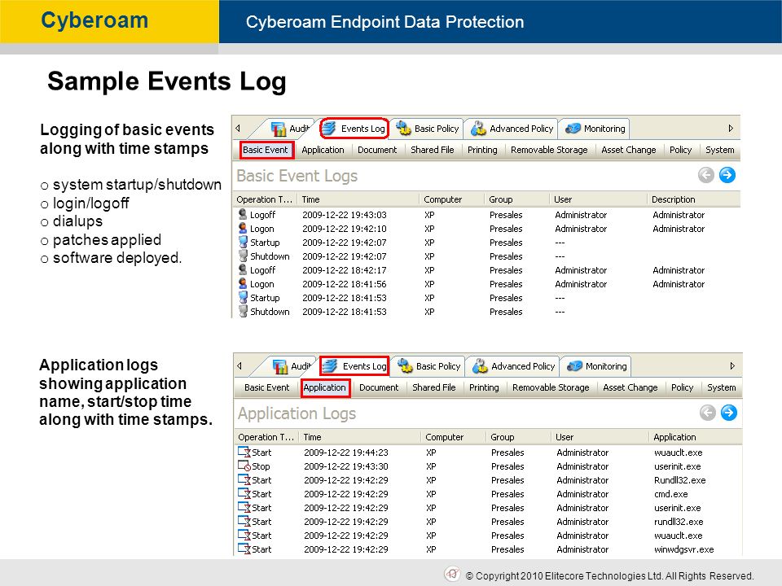Viewport: 782px width, 586px height.
Task: Sort Application Logs by the Application column
Action: click(x=695, y=437)
